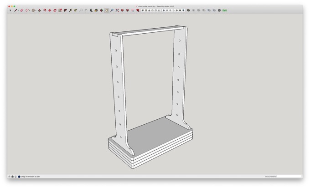Select the arrow Select tool
Screen dimensions: 310x188
tap(10, 10)
